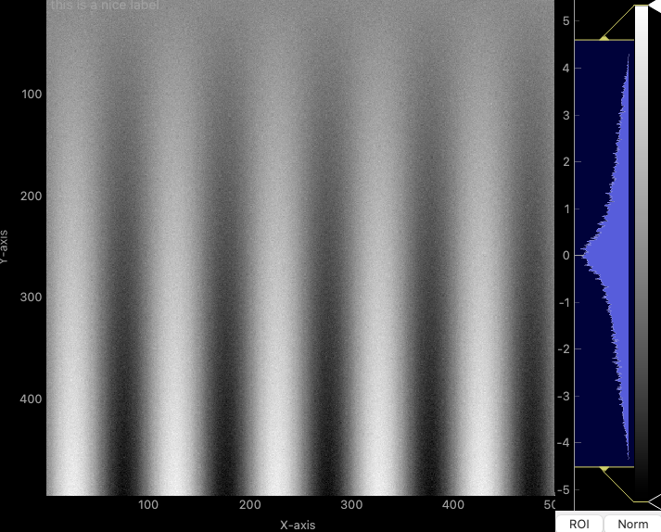Click the 2 tick on histogram axis

pyautogui.click(x=566, y=161)
